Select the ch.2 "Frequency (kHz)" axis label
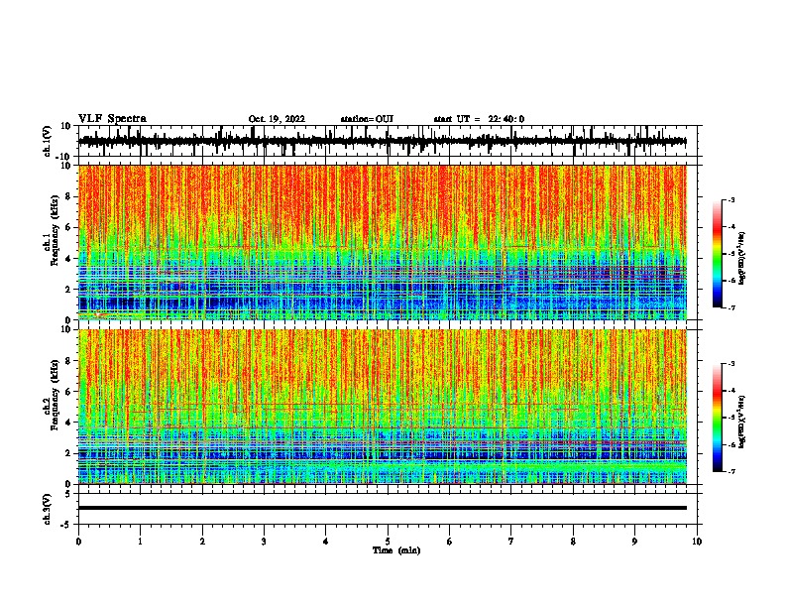The width and height of the screenshot is (785, 607). (56, 395)
